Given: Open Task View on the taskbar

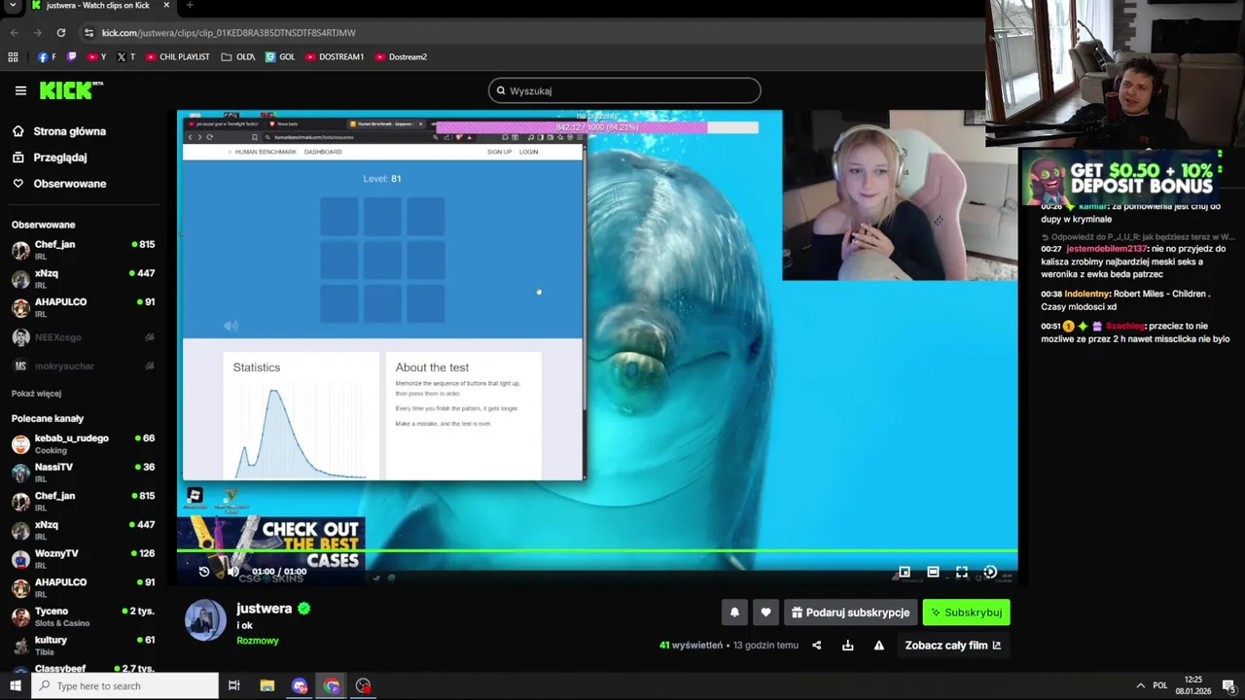Looking at the screenshot, I should click(234, 686).
